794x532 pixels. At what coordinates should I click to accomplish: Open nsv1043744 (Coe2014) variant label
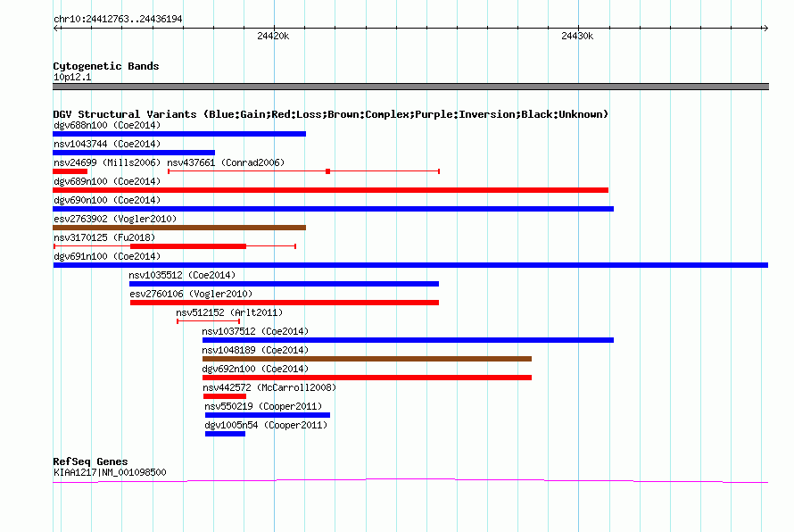[107, 144]
